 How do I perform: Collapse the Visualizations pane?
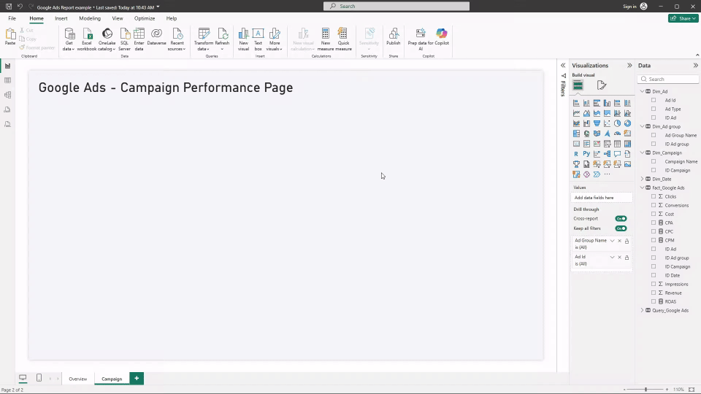629,66
